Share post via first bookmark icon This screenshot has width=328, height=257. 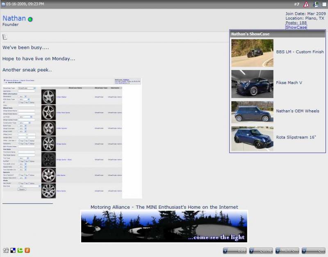click(6, 250)
